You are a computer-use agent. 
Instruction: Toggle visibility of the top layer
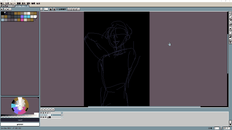[41, 113]
